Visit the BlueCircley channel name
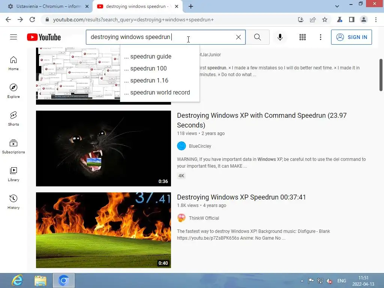 coord(200,146)
